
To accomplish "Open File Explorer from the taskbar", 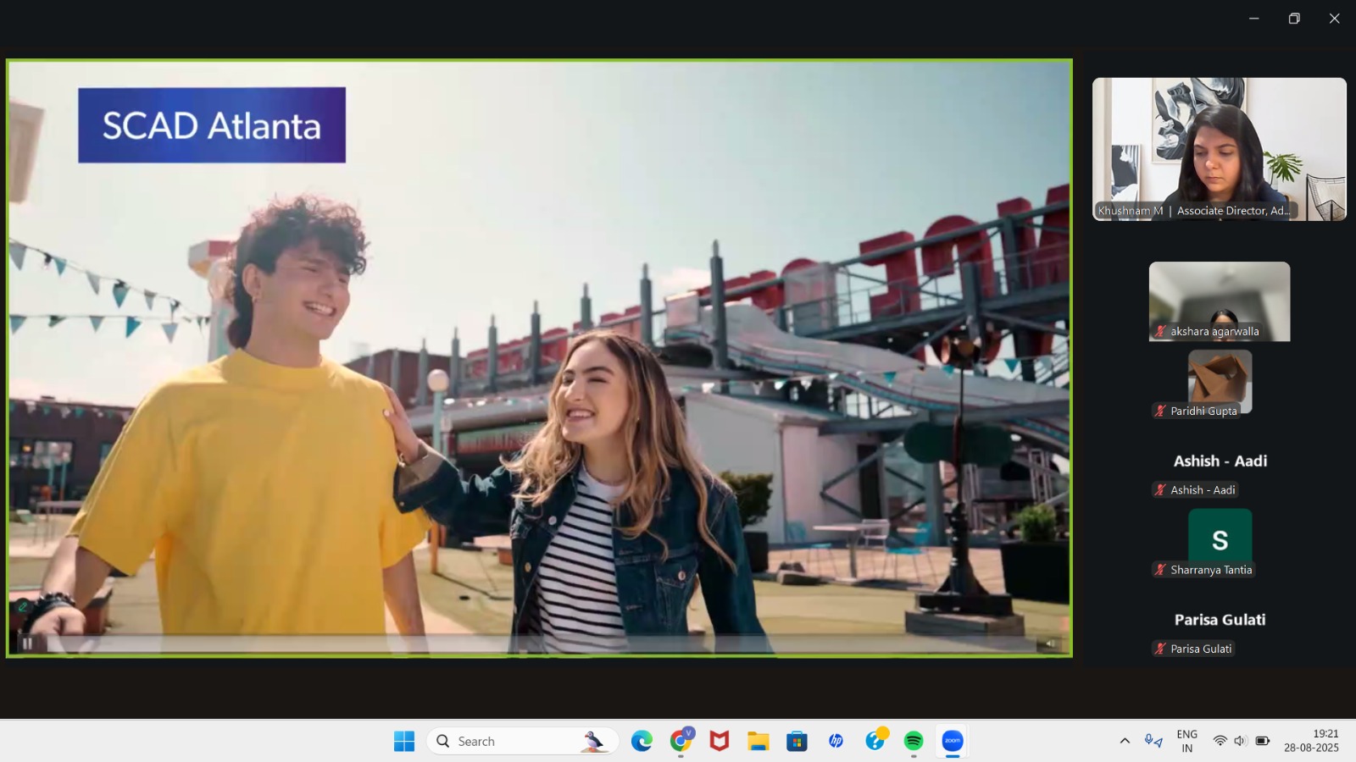I will point(758,742).
